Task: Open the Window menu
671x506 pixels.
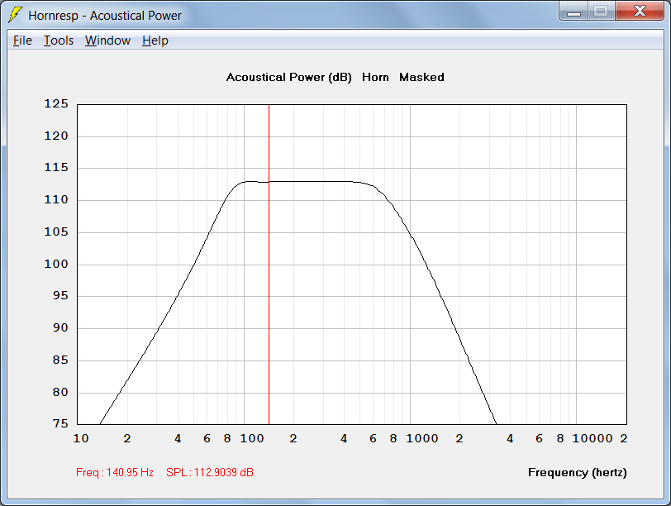Action: 107,41
